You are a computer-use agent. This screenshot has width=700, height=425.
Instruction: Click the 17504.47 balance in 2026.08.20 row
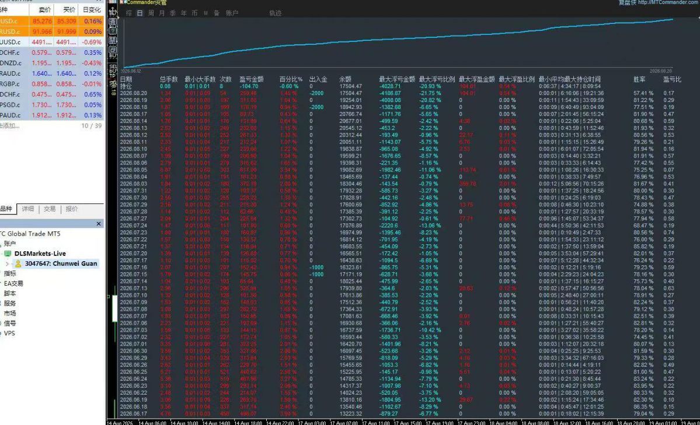pos(350,93)
